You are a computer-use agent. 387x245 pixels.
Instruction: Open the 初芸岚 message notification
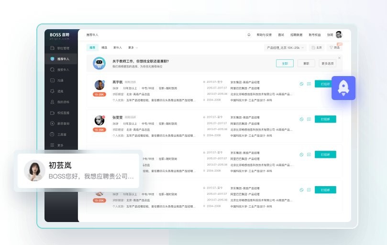(x=78, y=171)
